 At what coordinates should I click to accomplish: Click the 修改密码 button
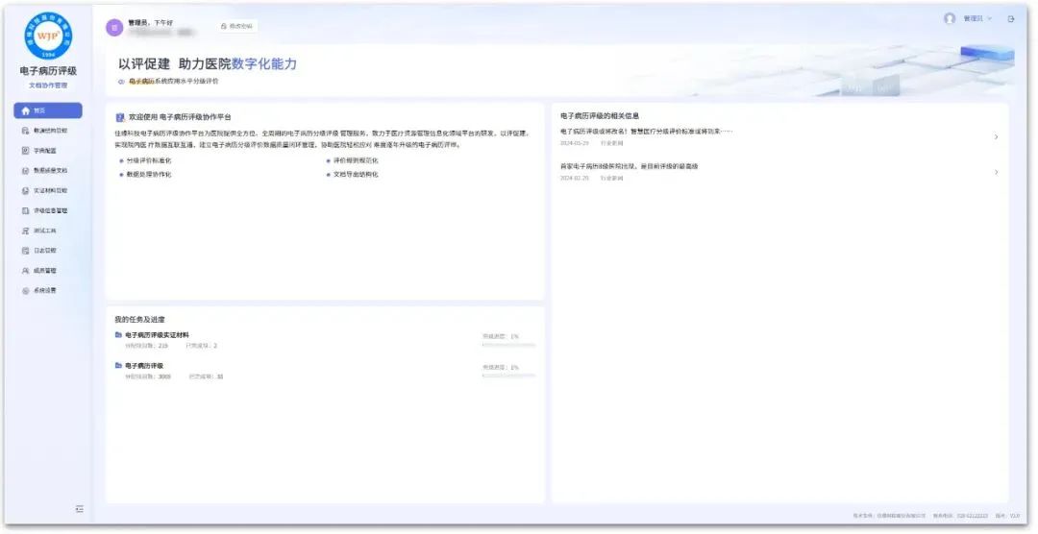[237, 26]
